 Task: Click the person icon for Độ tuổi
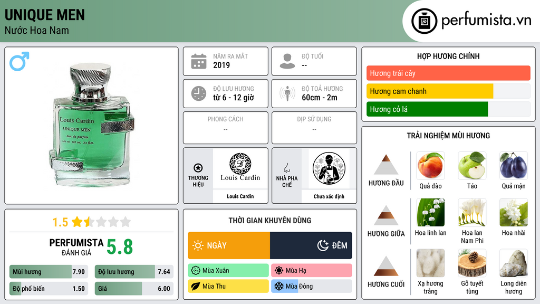(x=287, y=61)
